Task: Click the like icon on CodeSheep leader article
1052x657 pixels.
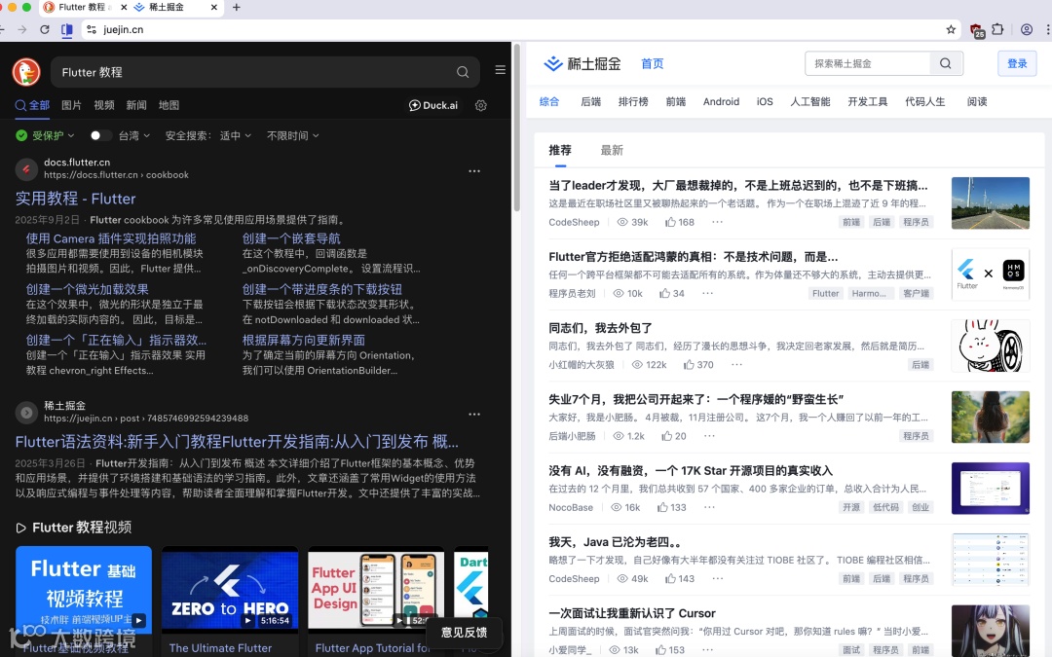Action: (x=670, y=222)
